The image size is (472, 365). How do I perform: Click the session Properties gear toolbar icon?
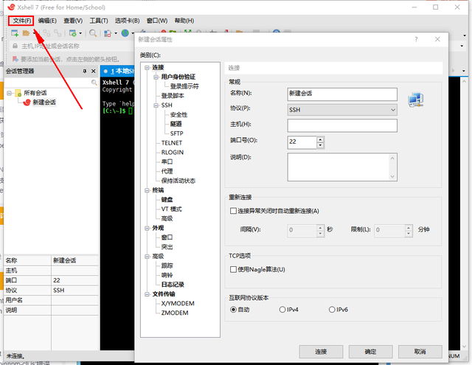[73, 33]
